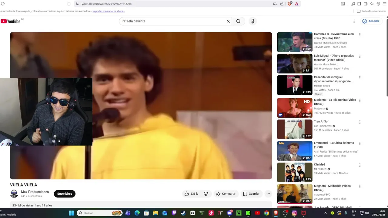Click the VUELA VUELA video player

point(141,106)
